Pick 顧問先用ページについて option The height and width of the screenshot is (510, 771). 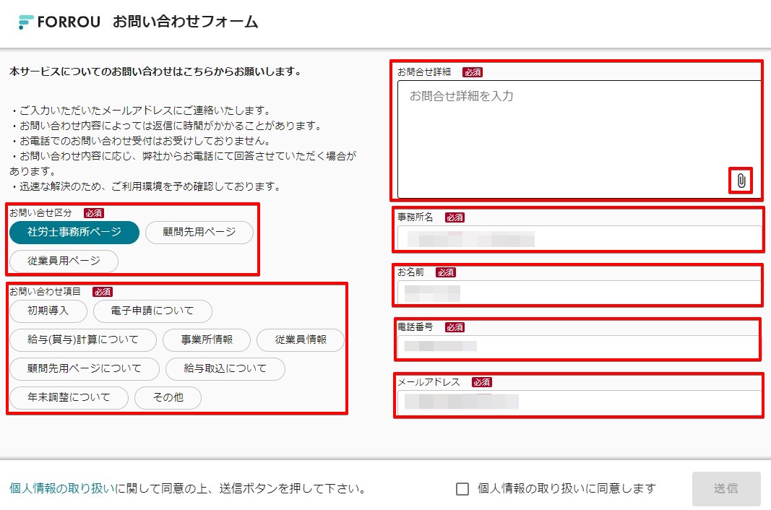(x=84, y=368)
